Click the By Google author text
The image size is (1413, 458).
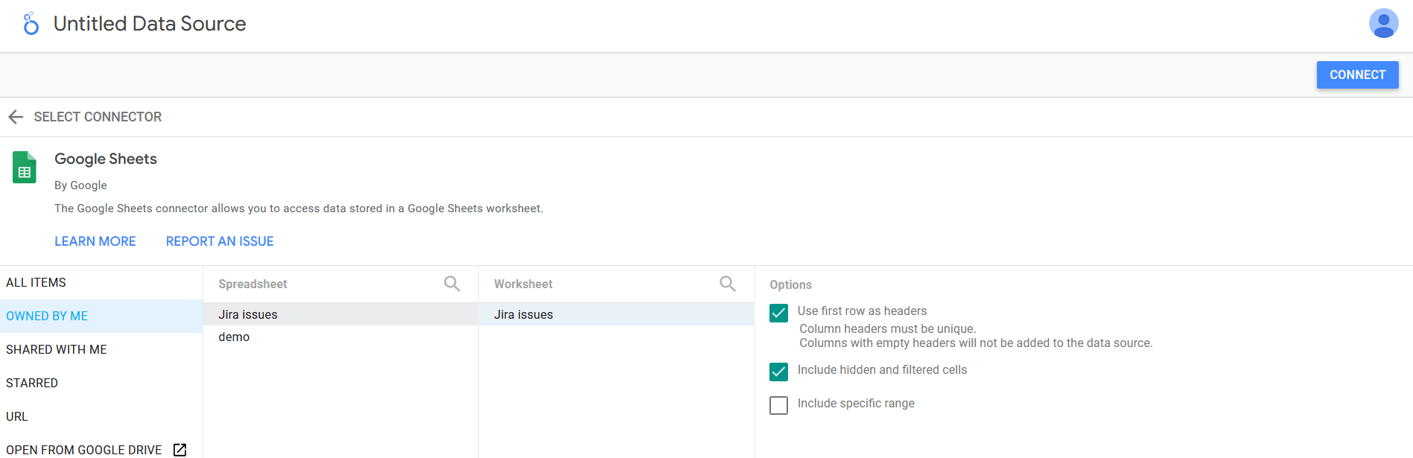80,185
